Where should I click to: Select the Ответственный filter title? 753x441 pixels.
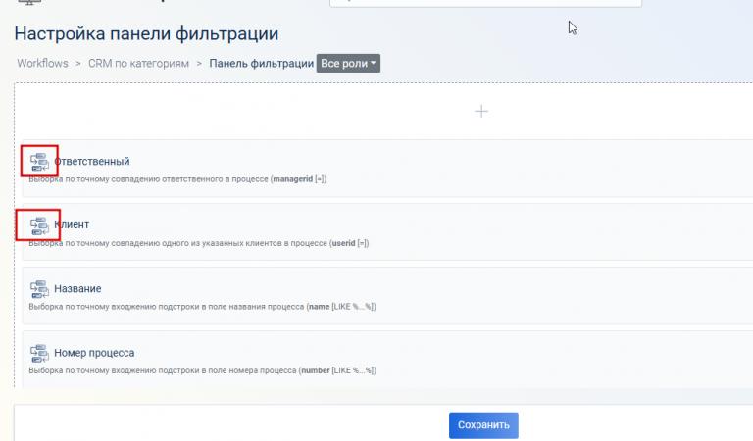(x=92, y=162)
